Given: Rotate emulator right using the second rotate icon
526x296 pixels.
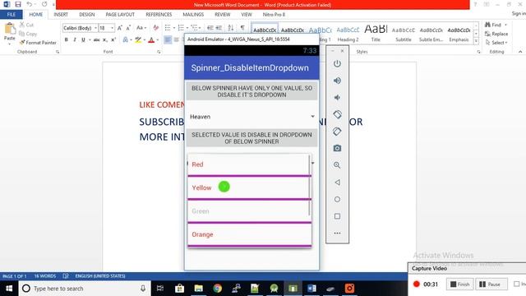Looking at the screenshot, I should click(337, 132).
